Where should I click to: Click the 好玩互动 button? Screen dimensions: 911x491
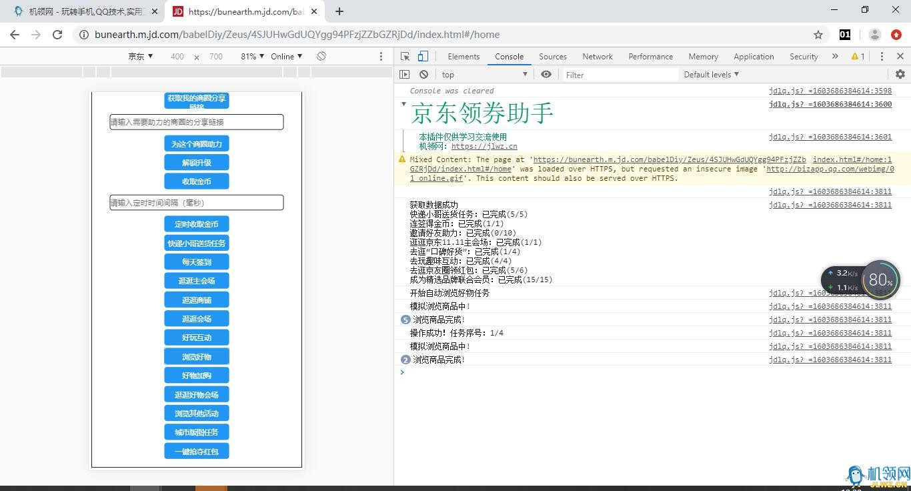tap(197, 337)
